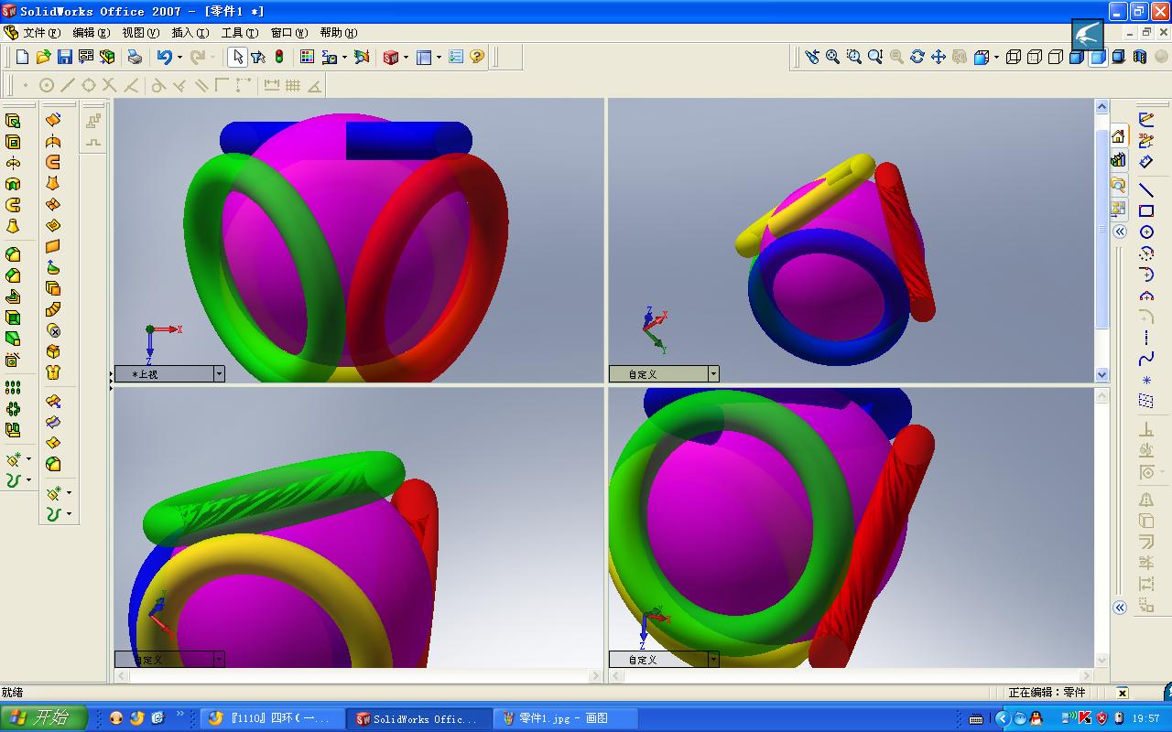Click the 19:57 system clock
The image size is (1172, 732).
click(1145, 719)
